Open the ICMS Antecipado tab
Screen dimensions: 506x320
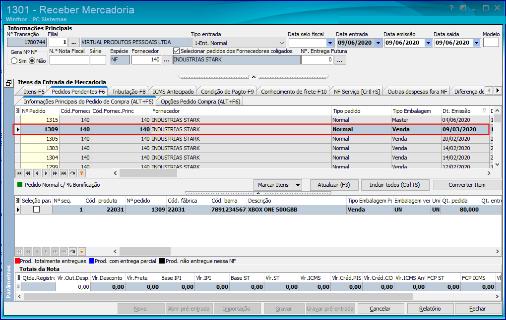click(173, 92)
